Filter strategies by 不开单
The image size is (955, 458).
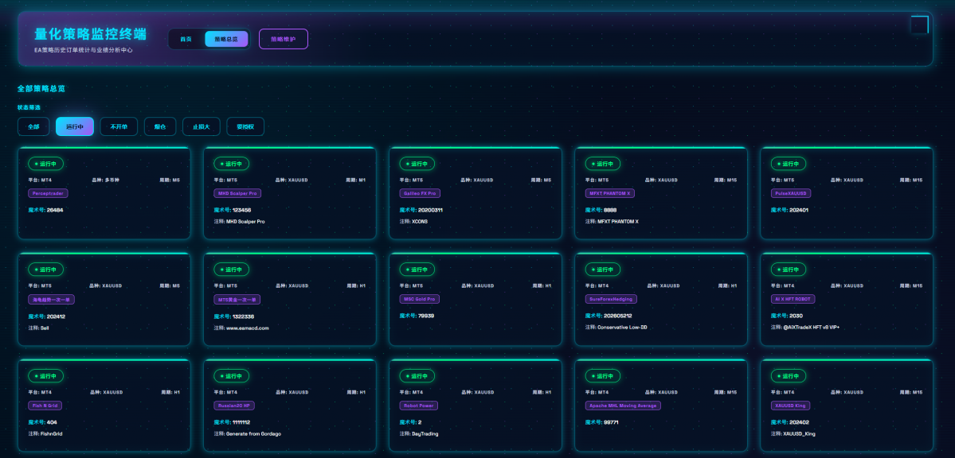tap(119, 126)
